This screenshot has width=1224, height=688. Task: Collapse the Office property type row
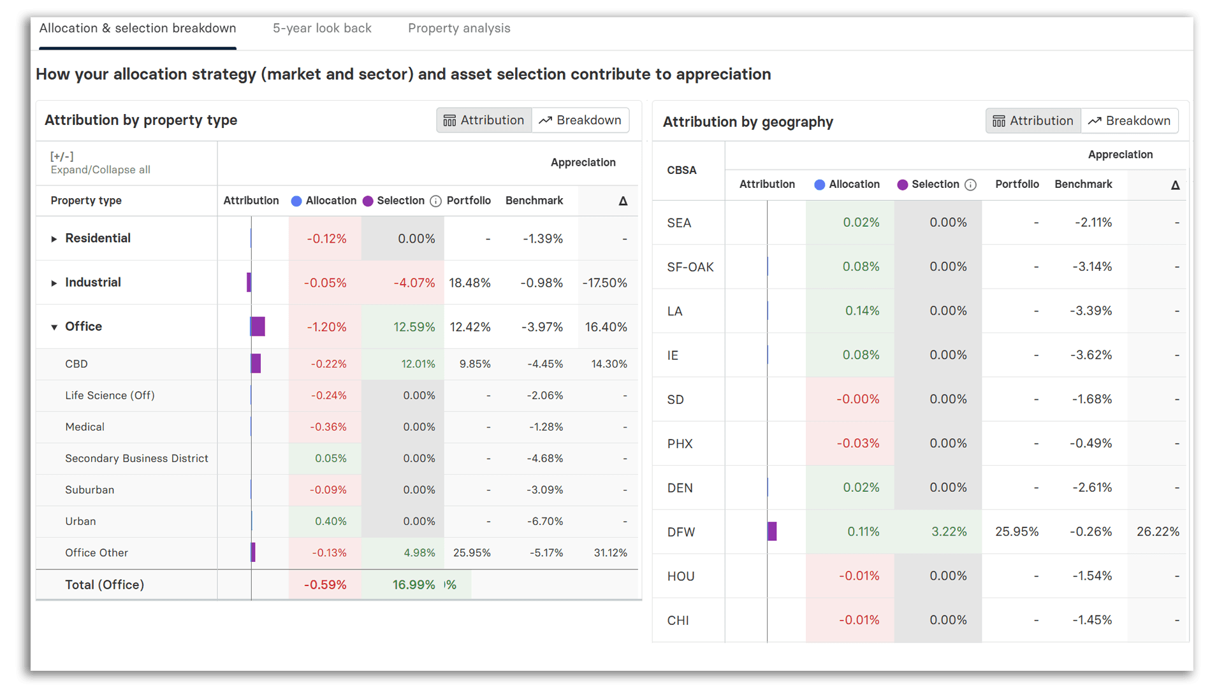[x=54, y=326]
